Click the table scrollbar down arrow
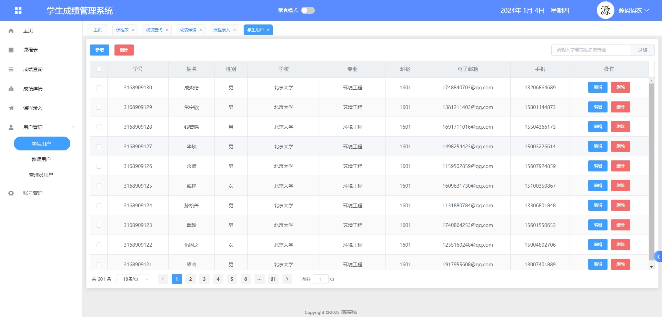The height and width of the screenshot is (317, 662). click(651, 267)
